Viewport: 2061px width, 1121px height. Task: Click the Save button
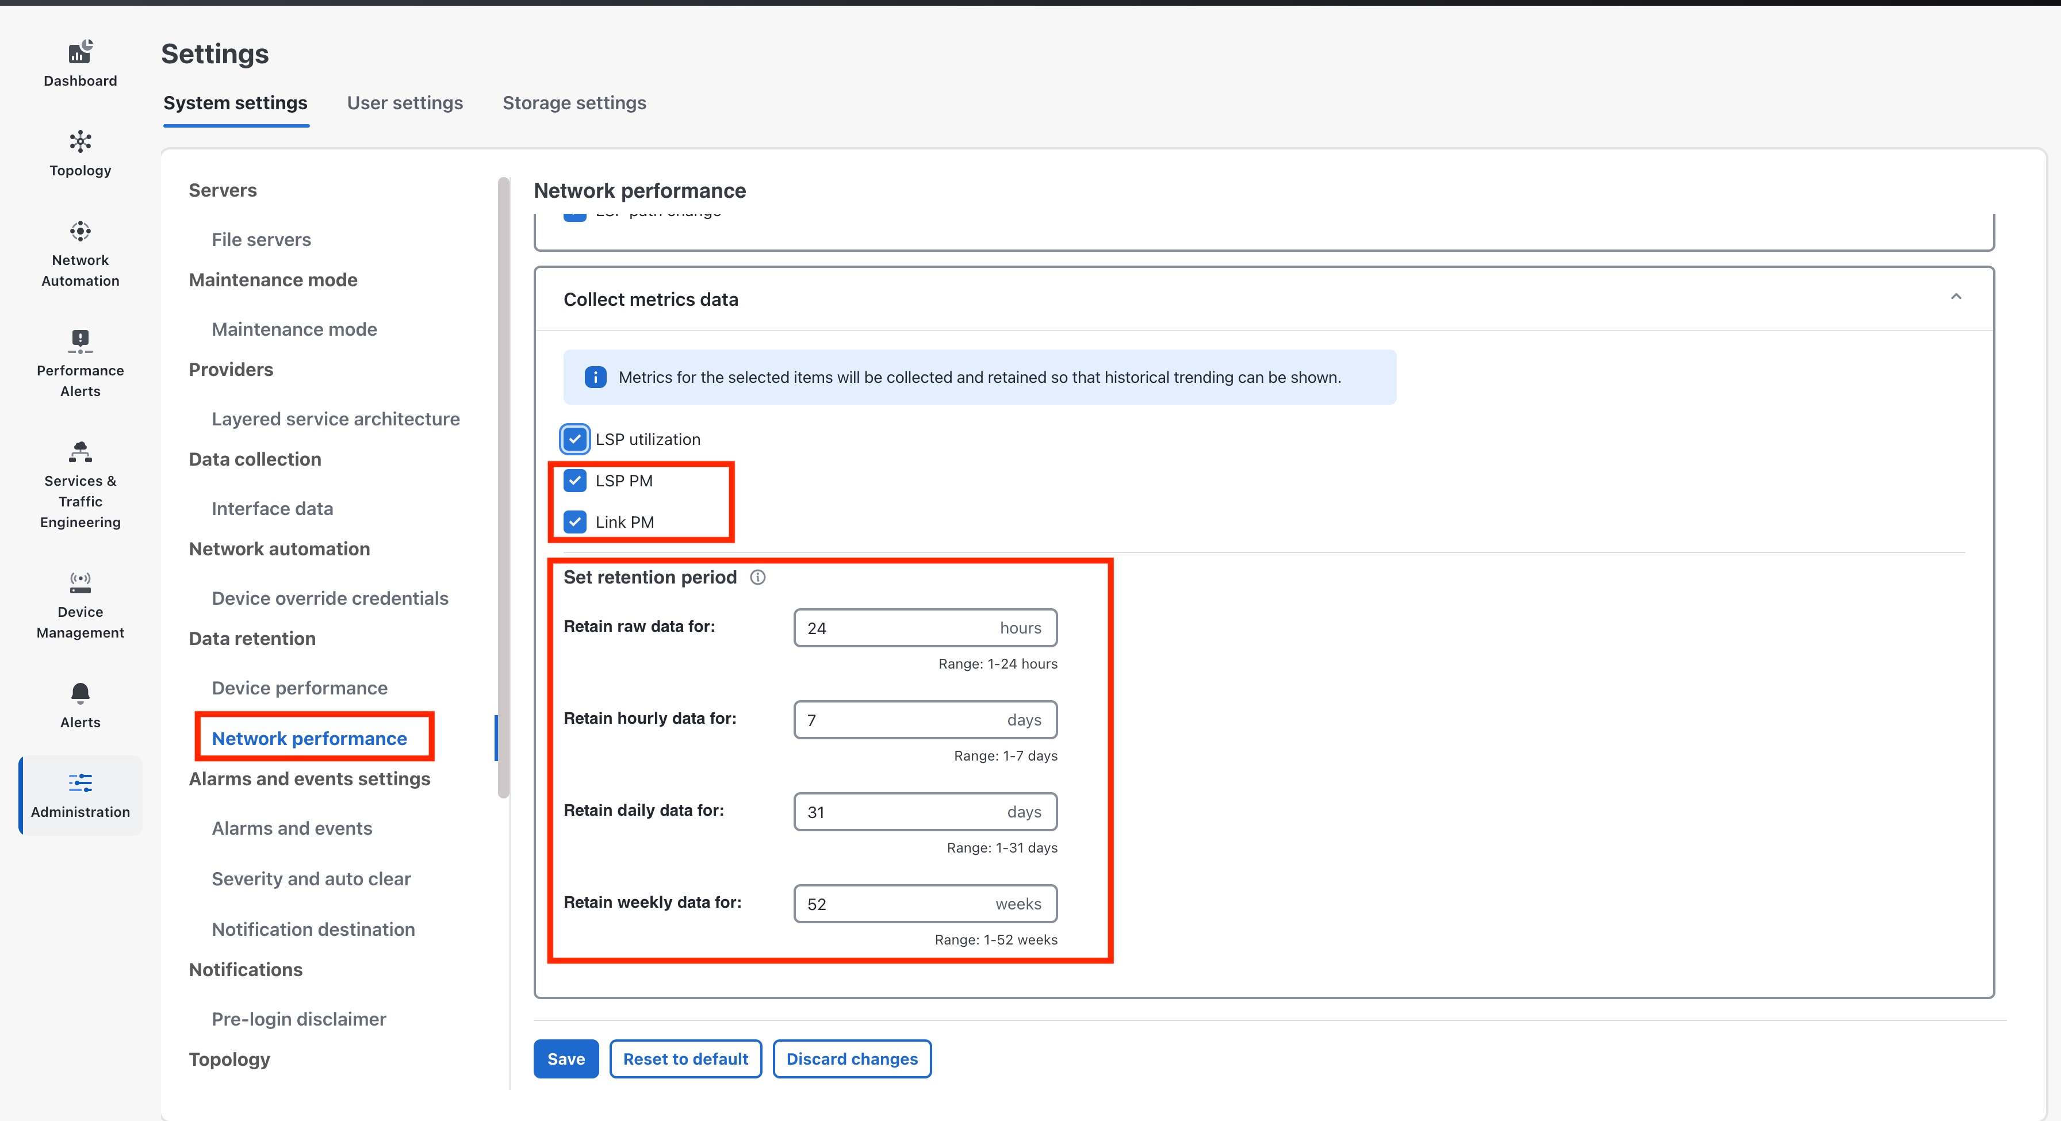[566, 1059]
